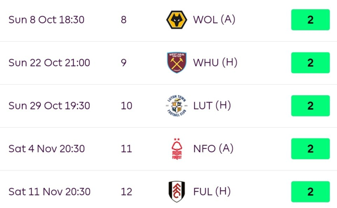This screenshot has width=337, height=208.
Task: Select the green difficulty badge for WHU
Action: pyautogui.click(x=310, y=63)
